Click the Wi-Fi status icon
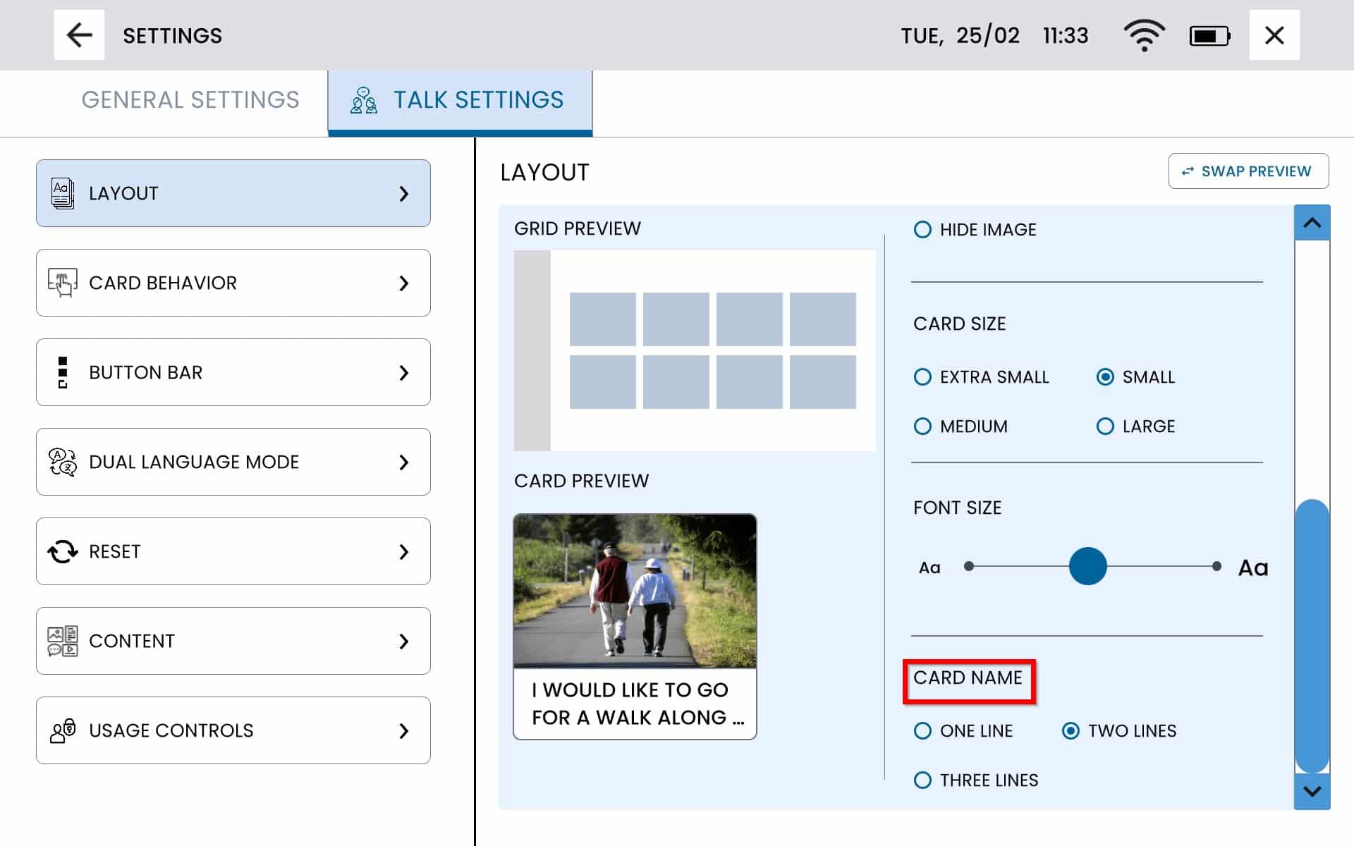The height and width of the screenshot is (846, 1354). 1144,35
